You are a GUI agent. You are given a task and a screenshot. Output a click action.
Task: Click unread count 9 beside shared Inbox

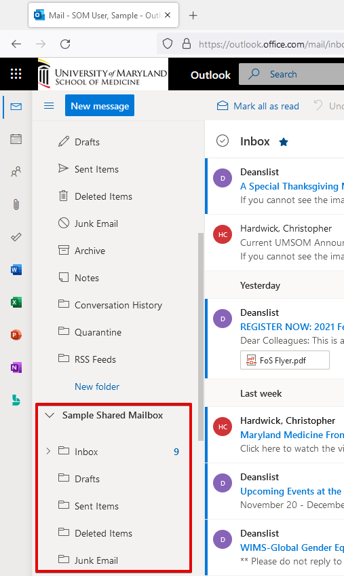pyautogui.click(x=176, y=452)
